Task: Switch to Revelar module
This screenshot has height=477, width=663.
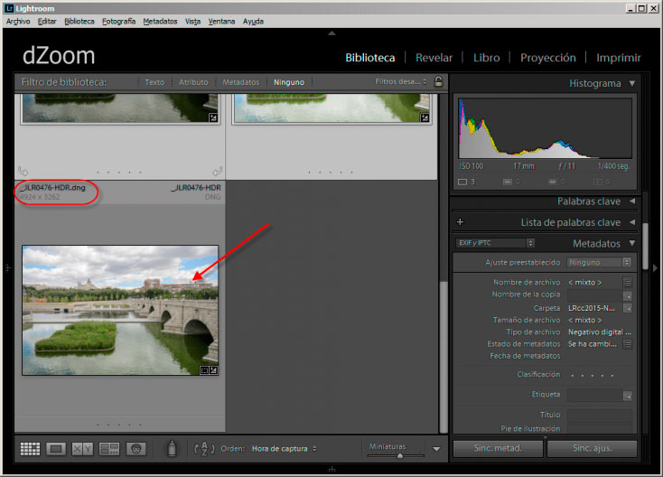Action: pyautogui.click(x=434, y=58)
